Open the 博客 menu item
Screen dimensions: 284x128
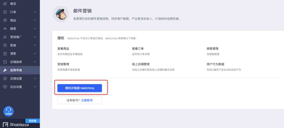click(20, 54)
